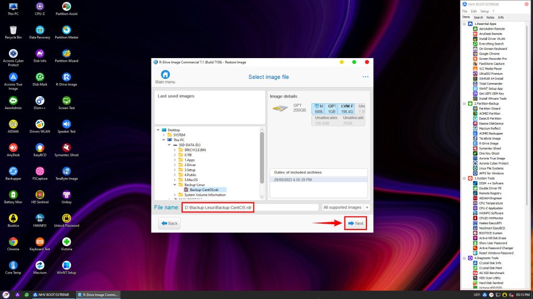Select Crystal Disk Info in the NHV panel list
533x299 pixels.
pos(490,263)
